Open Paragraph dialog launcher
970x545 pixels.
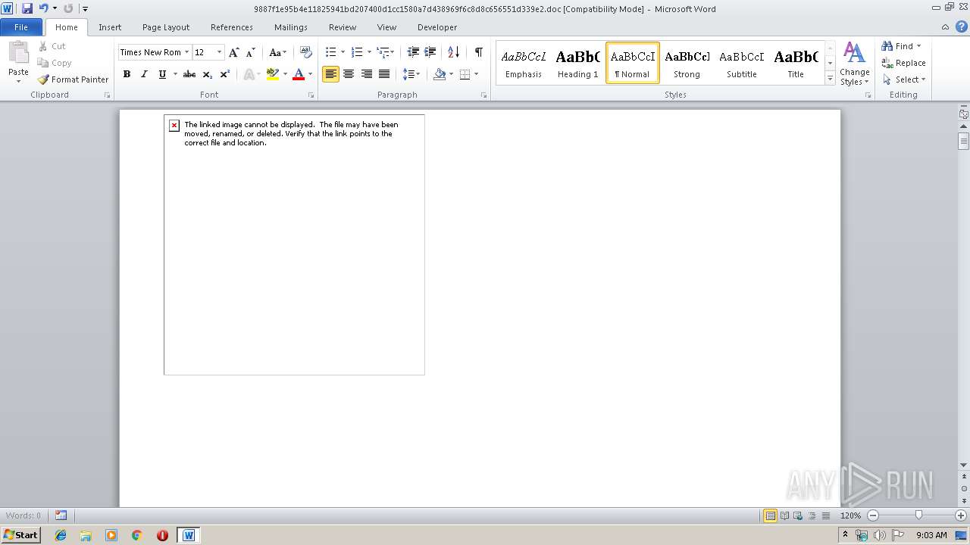[483, 95]
